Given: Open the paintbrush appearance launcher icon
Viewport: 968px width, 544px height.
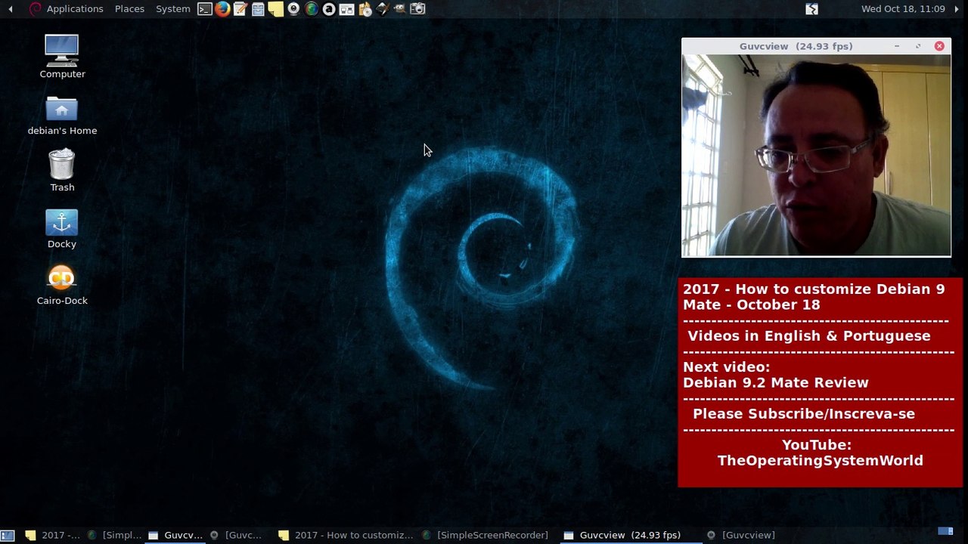Looking at the screenshot, I should coord(382,9).
